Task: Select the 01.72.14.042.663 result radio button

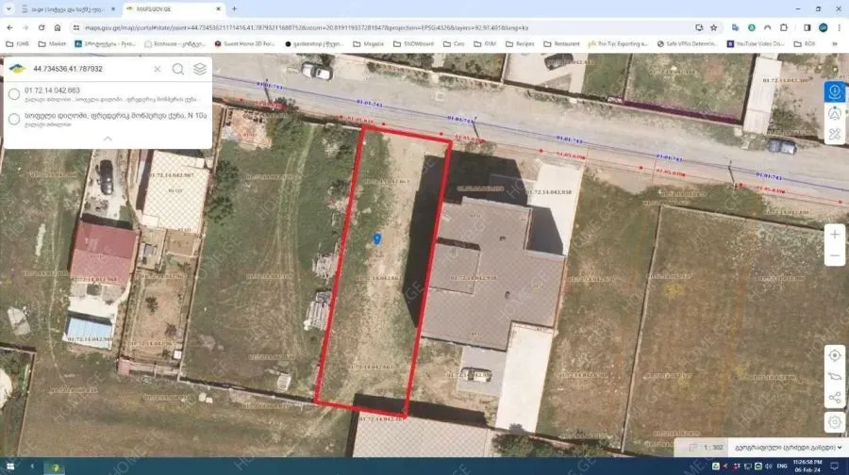Action: (14, 94)
